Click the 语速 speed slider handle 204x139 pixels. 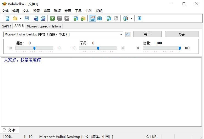[34, 48]
